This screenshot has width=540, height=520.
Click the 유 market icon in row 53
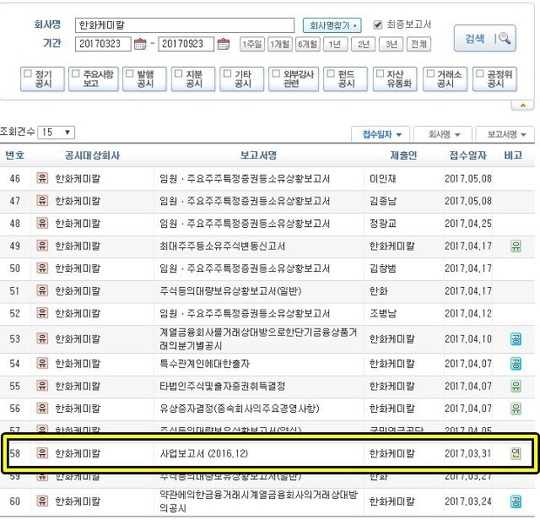click(x=42, y=339)
